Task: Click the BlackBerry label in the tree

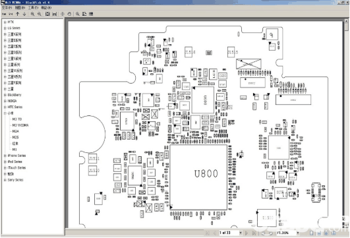Action: tap(15, 95)
